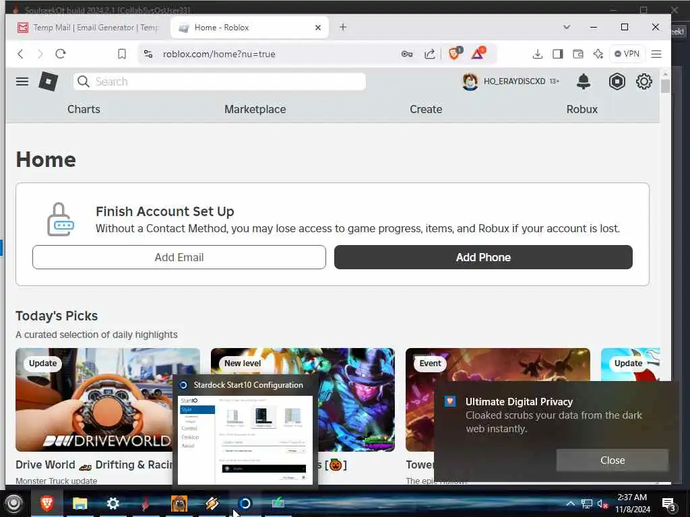
Task: Show hidden system tray icons
Action: pos(570,504)
